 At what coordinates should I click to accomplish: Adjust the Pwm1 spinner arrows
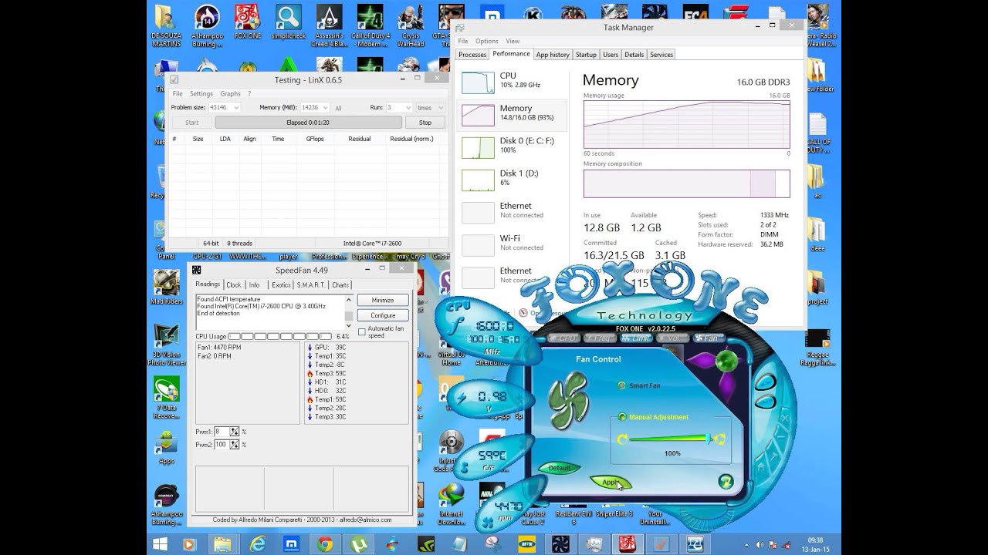235,432
